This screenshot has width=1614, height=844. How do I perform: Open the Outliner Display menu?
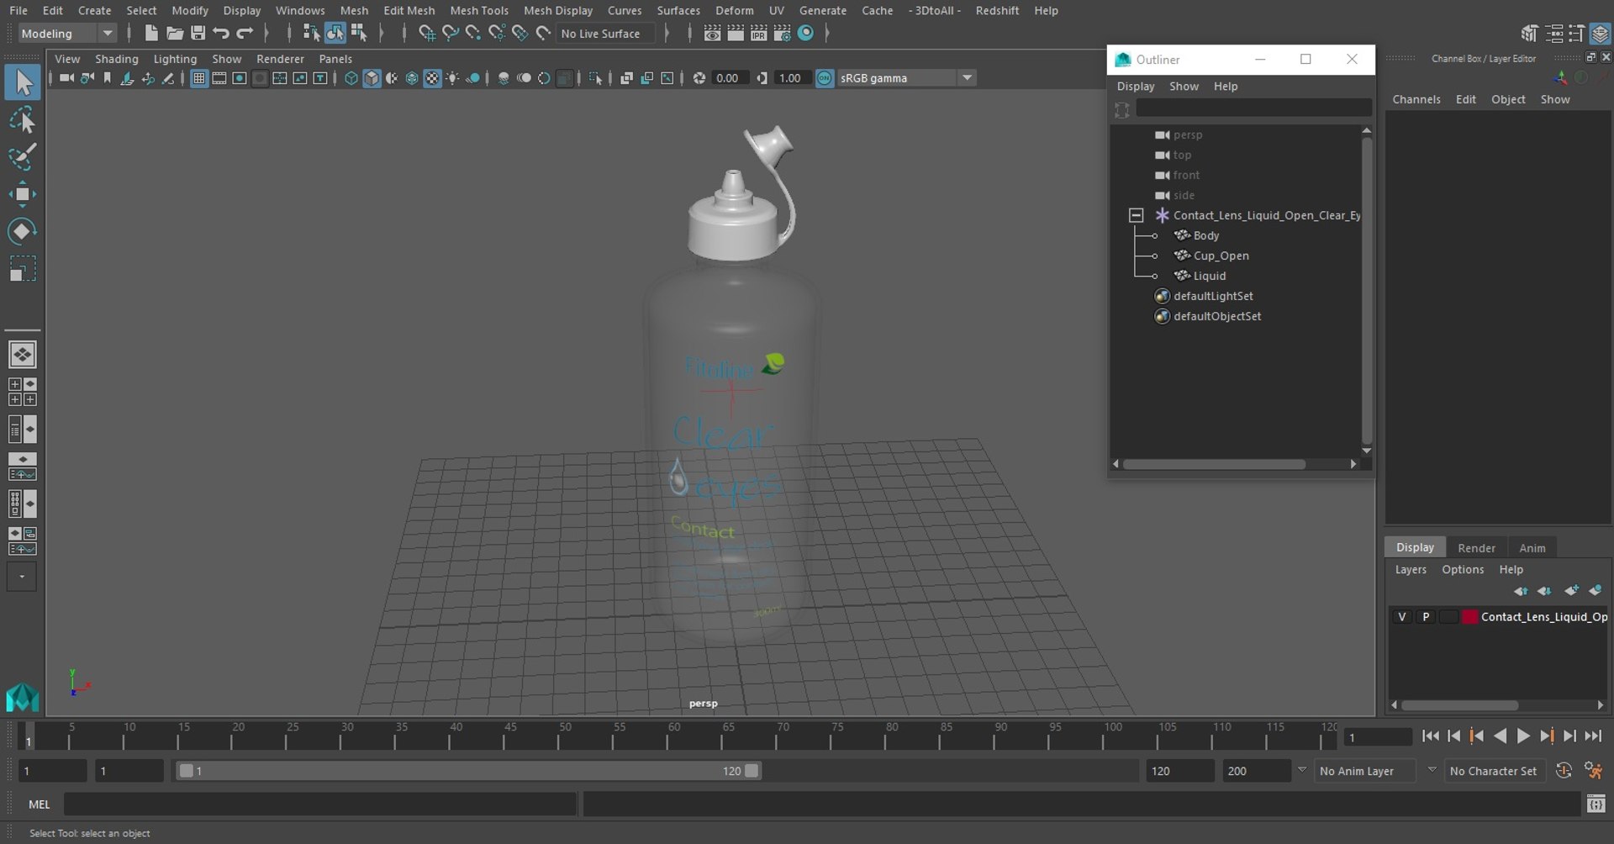pos(1136,86)
